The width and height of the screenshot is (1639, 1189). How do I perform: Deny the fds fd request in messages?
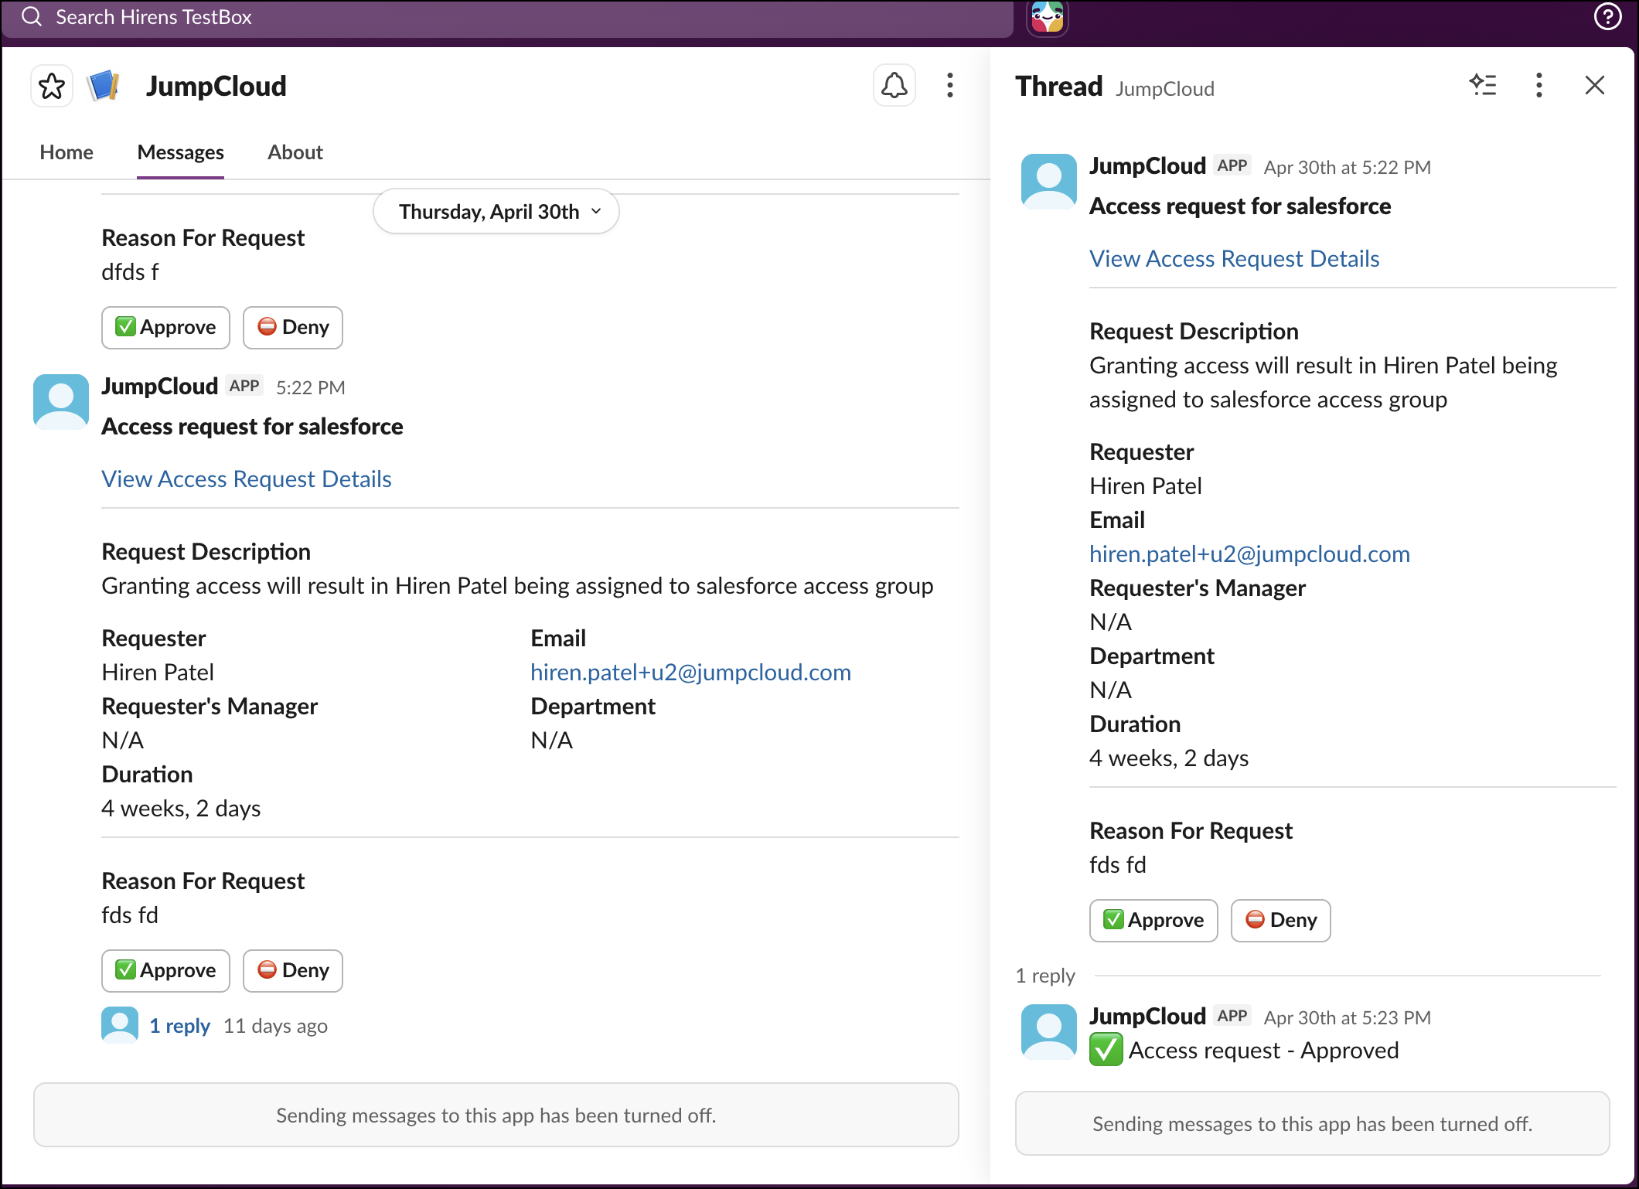[293, 970]
